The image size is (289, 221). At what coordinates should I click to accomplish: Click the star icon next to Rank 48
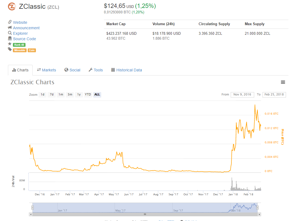[10, 44]
